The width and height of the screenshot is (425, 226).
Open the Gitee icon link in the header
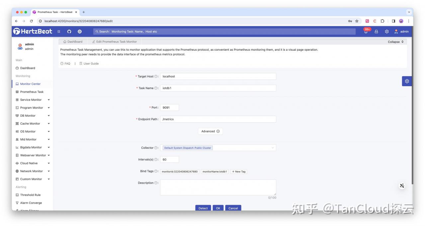[80, 31]
